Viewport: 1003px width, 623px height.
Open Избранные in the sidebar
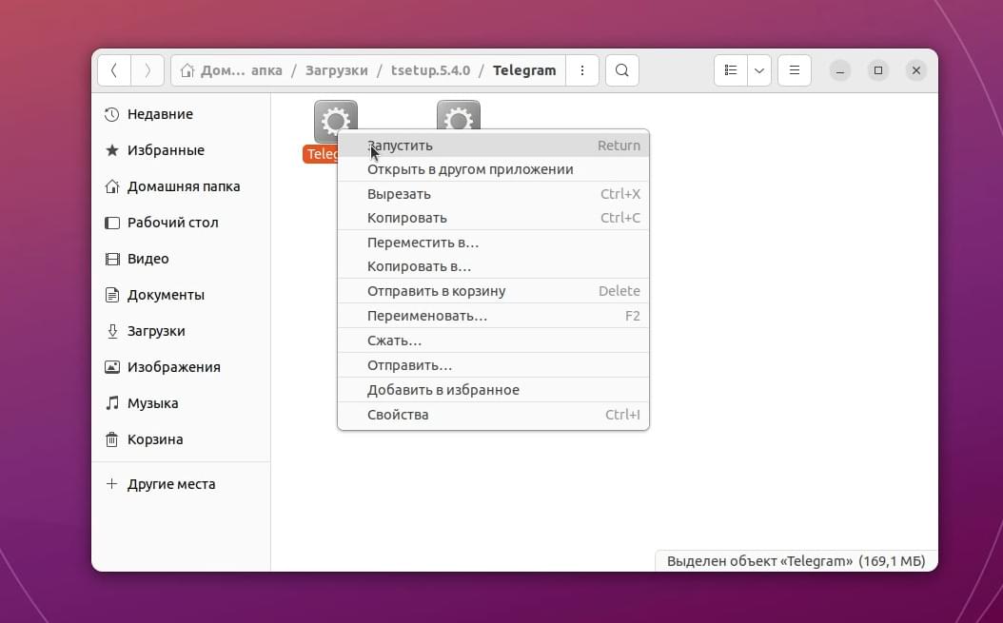point(181,150)
